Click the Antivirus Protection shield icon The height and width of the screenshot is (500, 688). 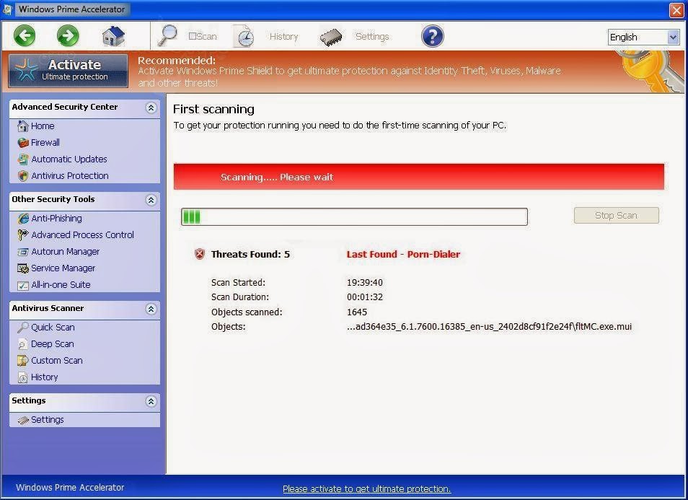(23, 175)
